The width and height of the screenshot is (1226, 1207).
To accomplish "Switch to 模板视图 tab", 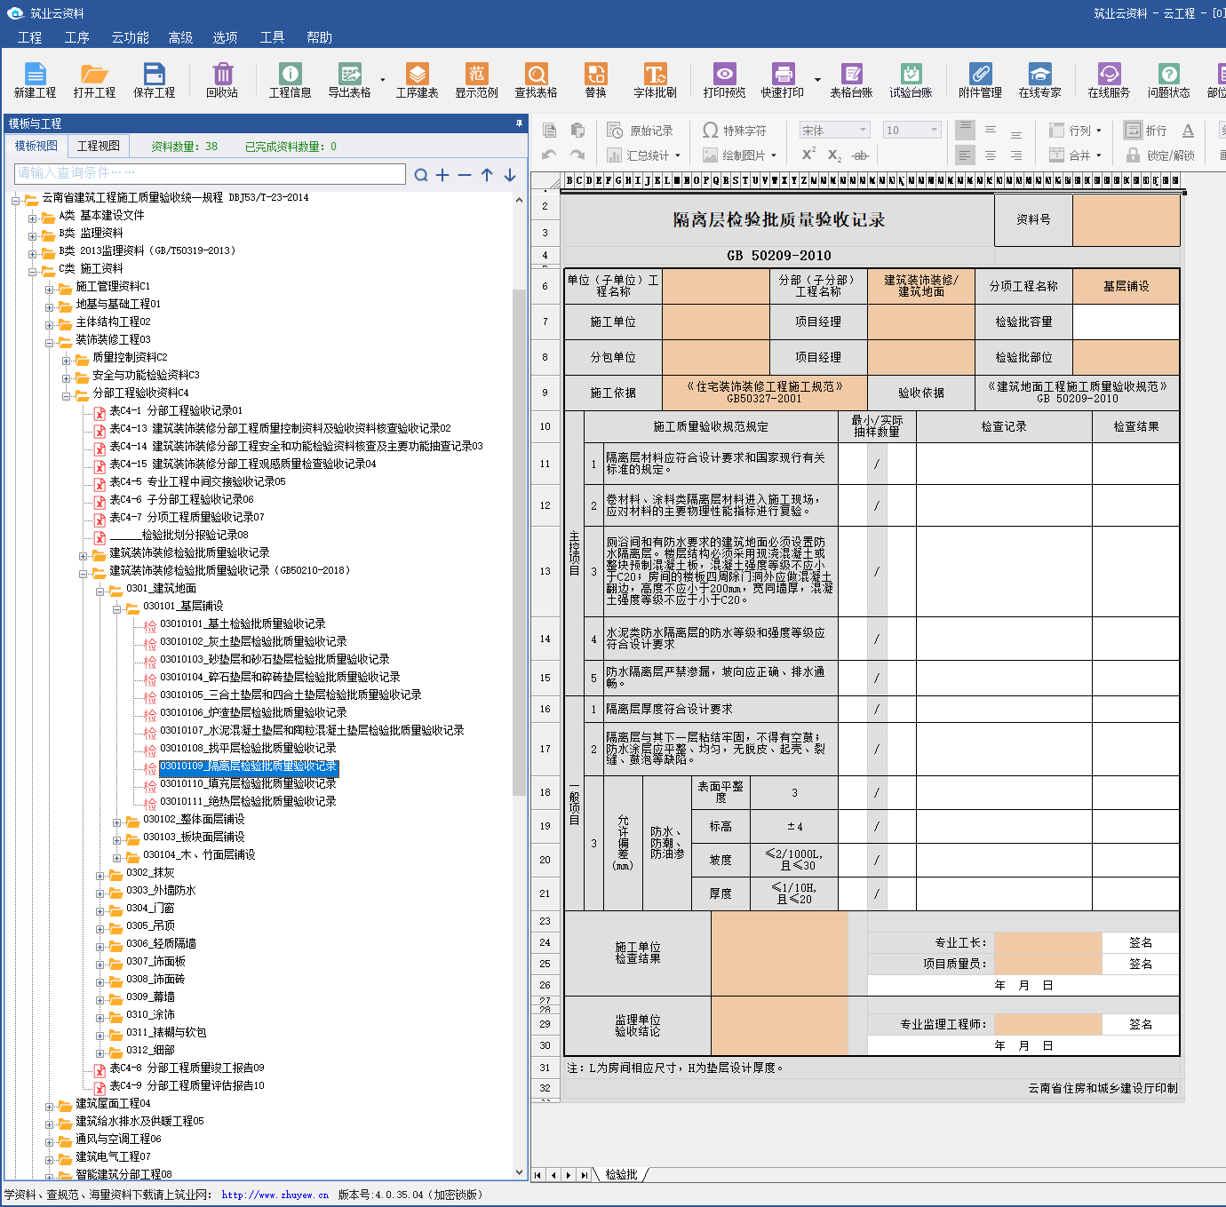I will (36, 147).
